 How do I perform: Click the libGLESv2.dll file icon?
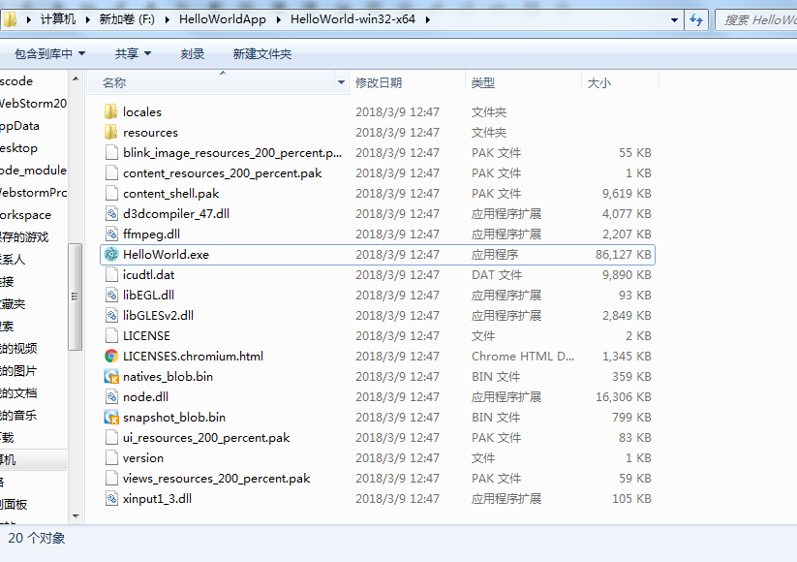point(111,315)
